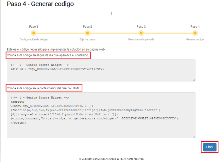Screen dimensions: 221x162
Task: Click the 'Paso 4' label text
Action: (x=195, y=26)
